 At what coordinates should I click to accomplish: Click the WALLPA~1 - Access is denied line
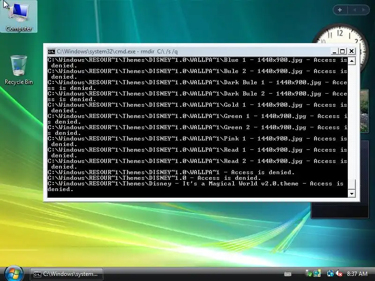pyautogui.click(x=171, y=172)
